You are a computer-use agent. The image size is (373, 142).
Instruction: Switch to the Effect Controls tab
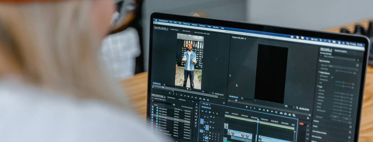pyautogui.click(x=186, y=31)
